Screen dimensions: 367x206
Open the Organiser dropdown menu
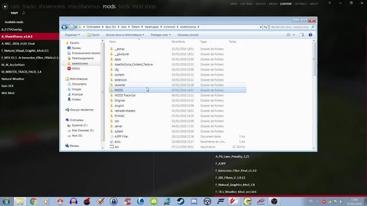(x=72, y=35)
